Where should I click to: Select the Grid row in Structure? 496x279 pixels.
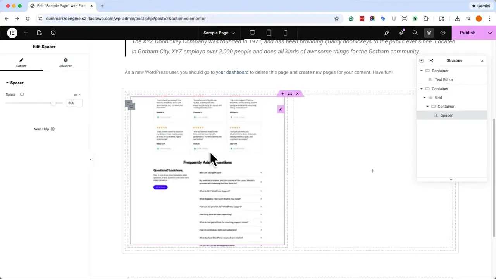(451, 98)
